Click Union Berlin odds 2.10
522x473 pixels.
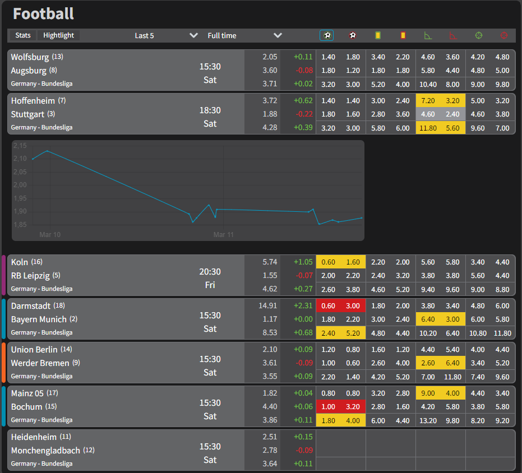coord(270,350)
